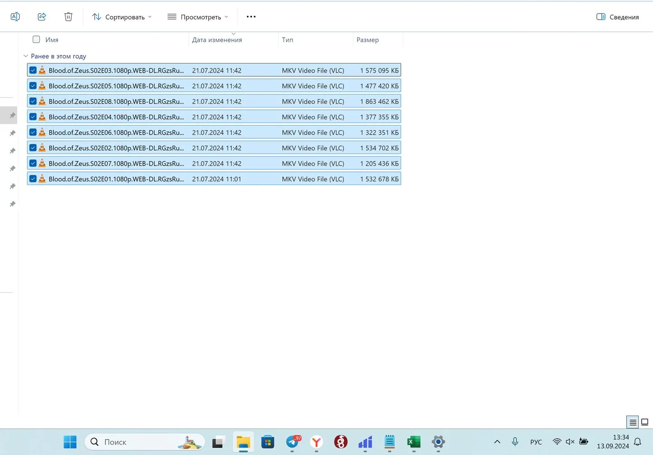Sort by the Тип column header
Viewport: 653px width, 455px height.
pos(288,40)
